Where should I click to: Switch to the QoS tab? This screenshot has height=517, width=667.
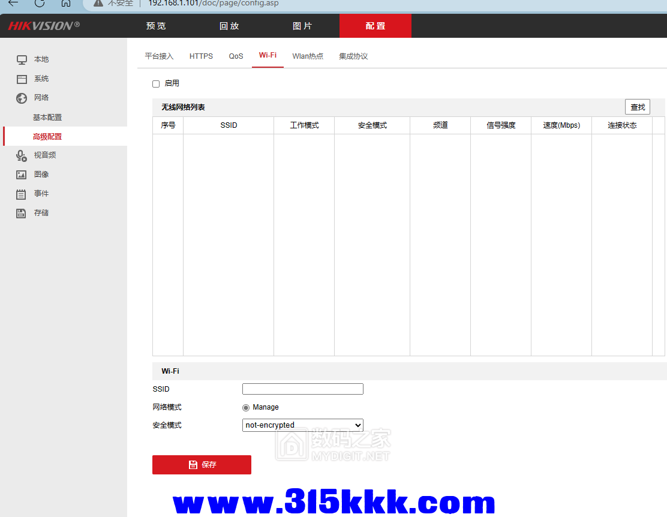pyautogui.click(x=236, y=56)
